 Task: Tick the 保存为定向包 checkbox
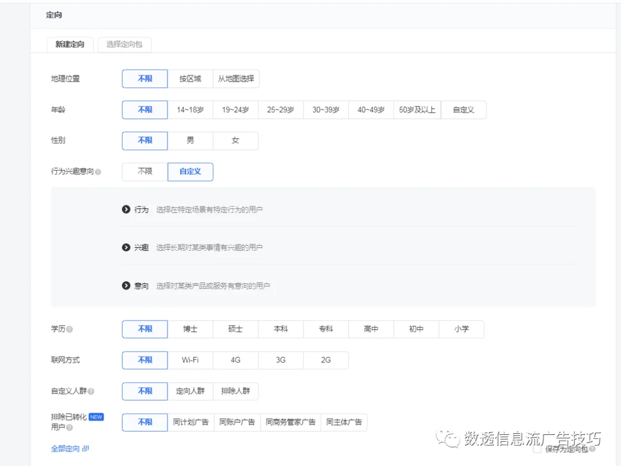pyautogui.click(x=537, y=449)
